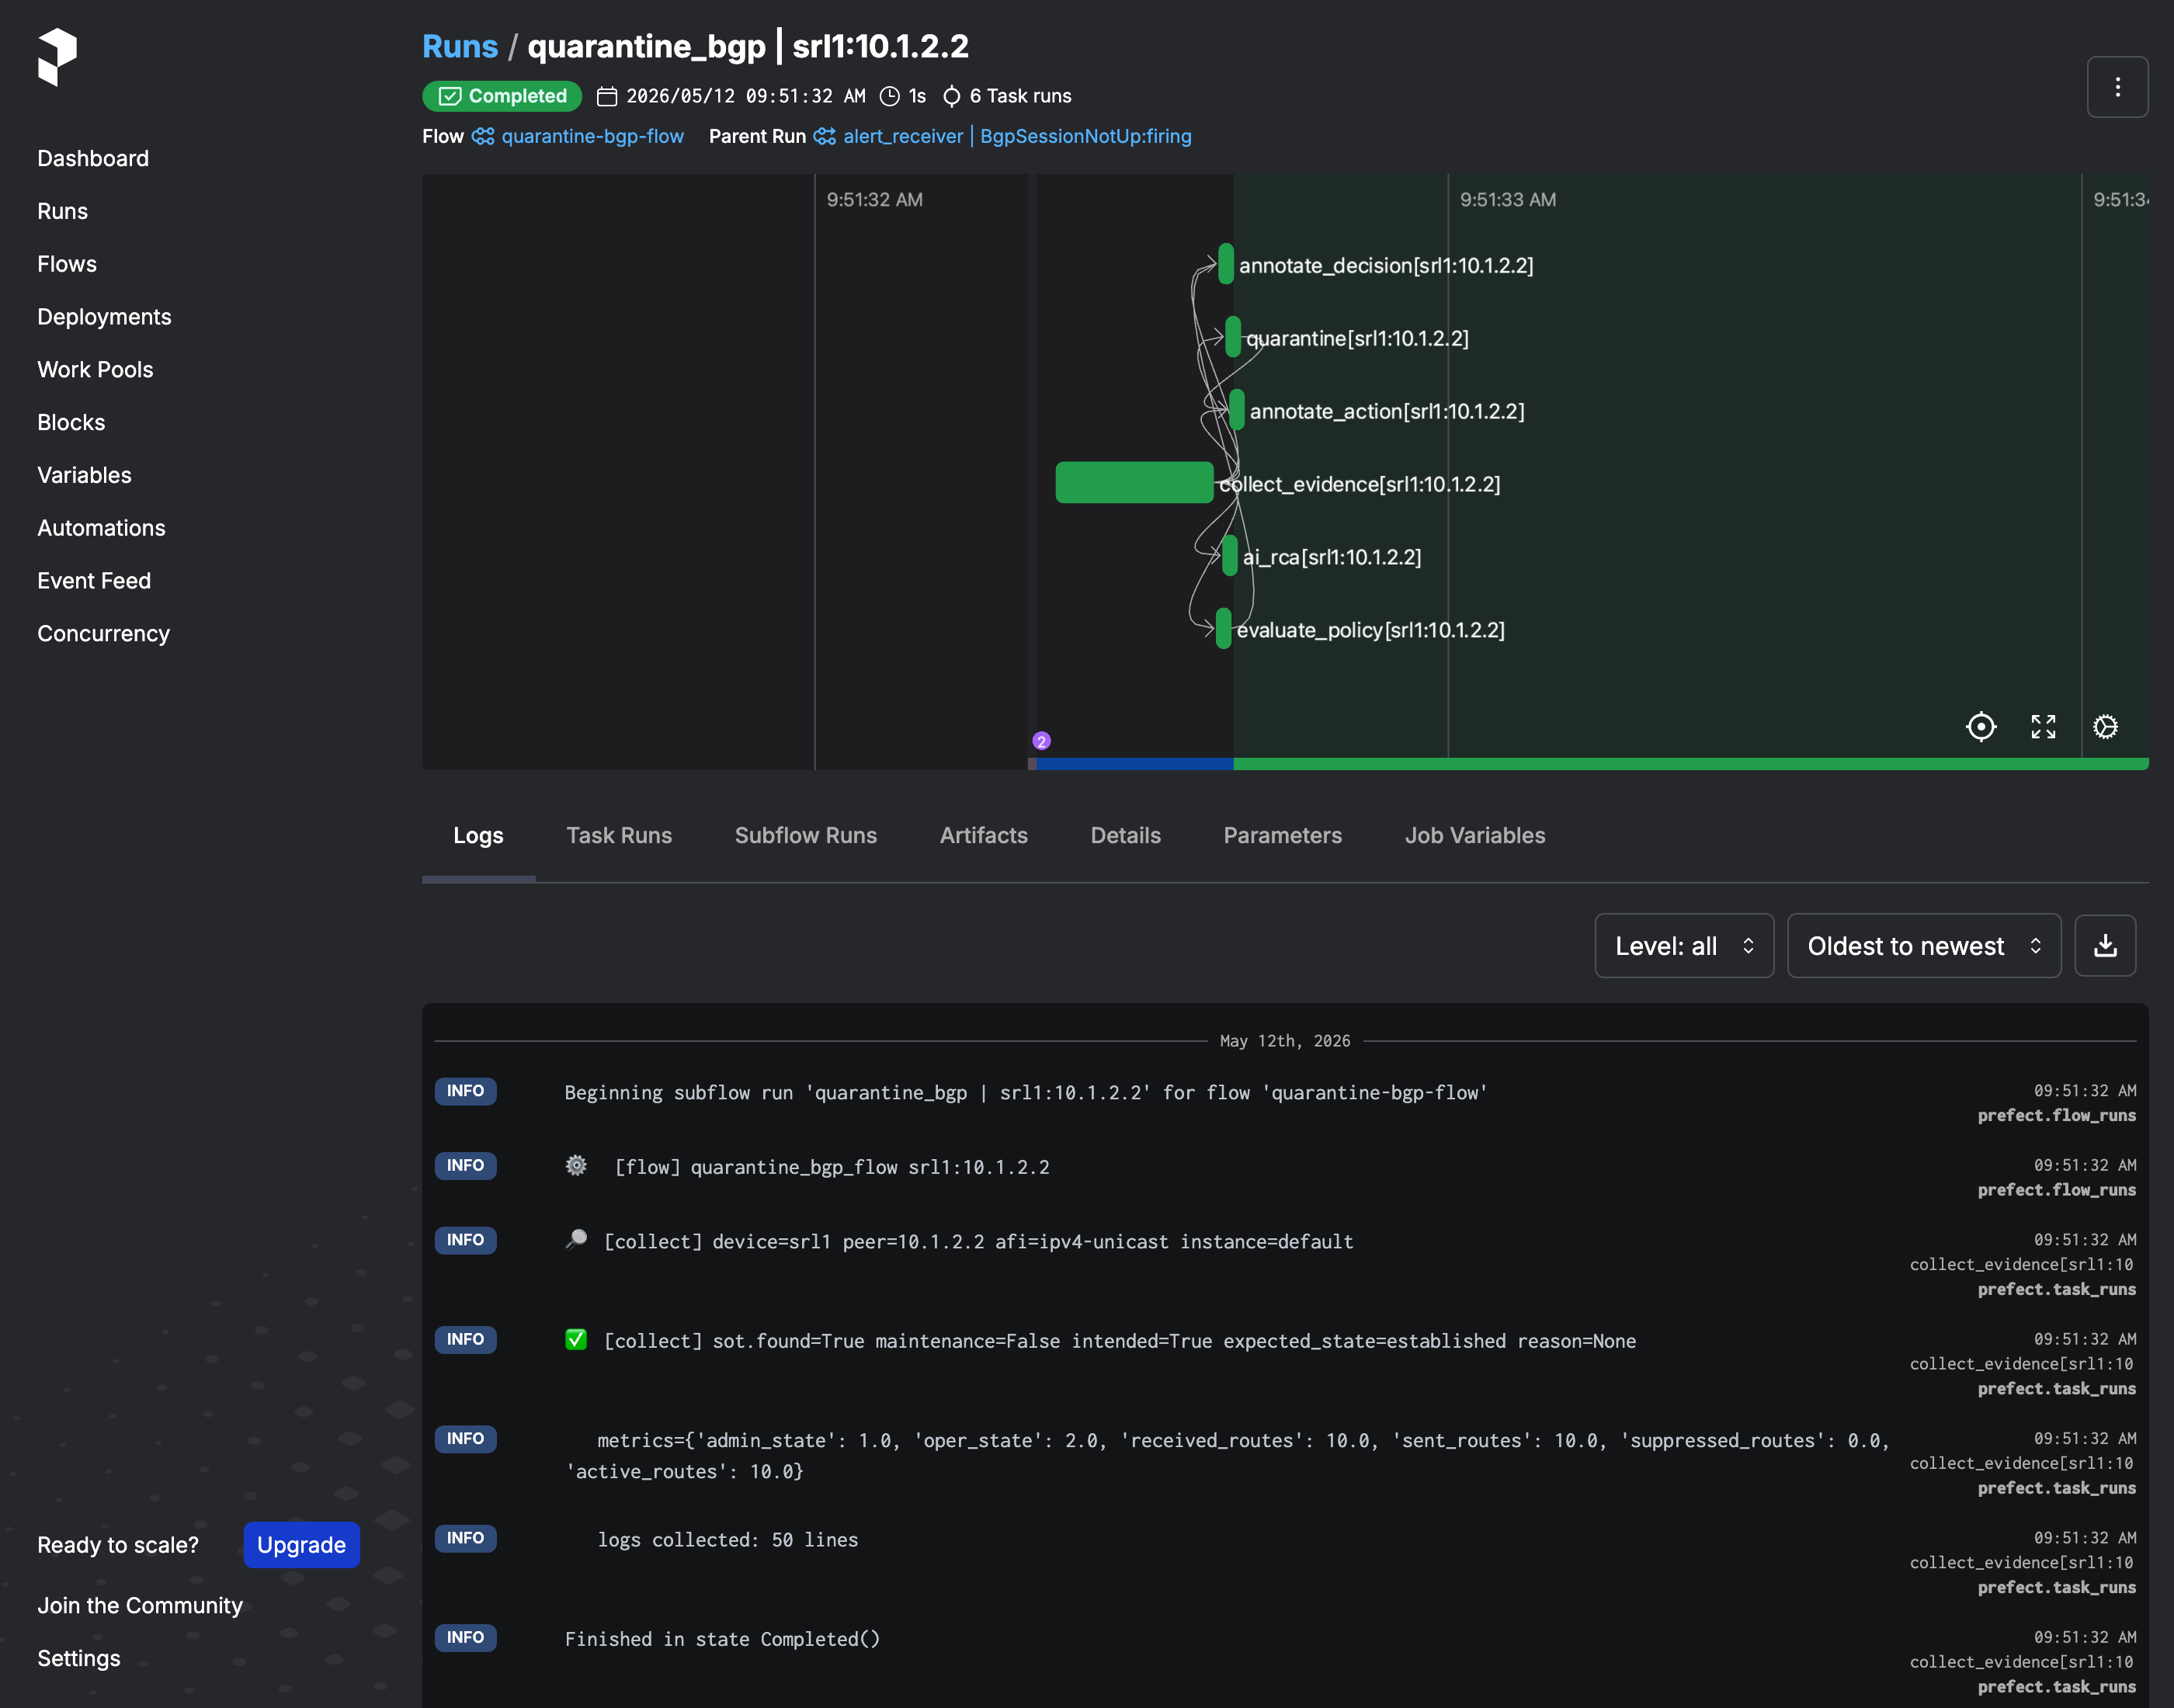Switch to the Task Runs tab
The width and height of the screenshot is (2174, 1708).
619,836
